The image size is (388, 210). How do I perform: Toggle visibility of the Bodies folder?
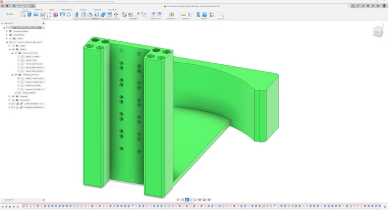[x=13, y=50]
